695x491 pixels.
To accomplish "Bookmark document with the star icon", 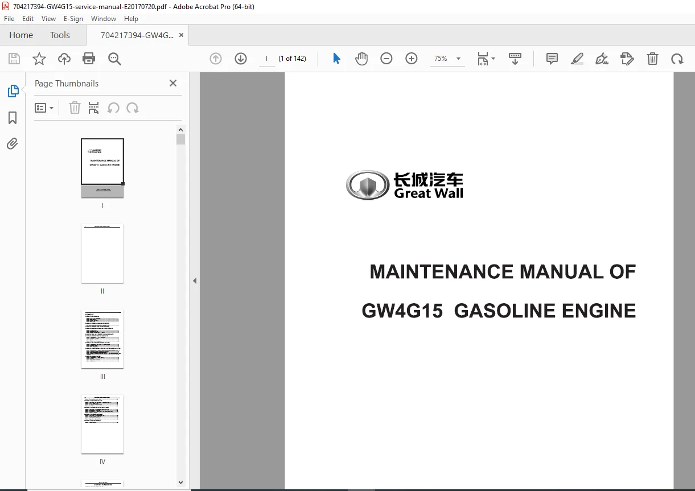I will (39, 59).
